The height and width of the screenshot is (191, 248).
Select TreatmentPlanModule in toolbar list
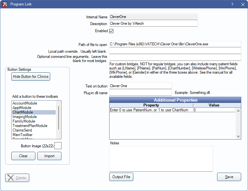30,126
